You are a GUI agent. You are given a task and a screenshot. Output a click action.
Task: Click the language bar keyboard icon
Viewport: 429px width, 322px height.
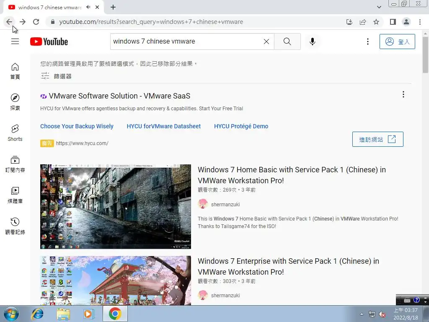tap(407, 300)
